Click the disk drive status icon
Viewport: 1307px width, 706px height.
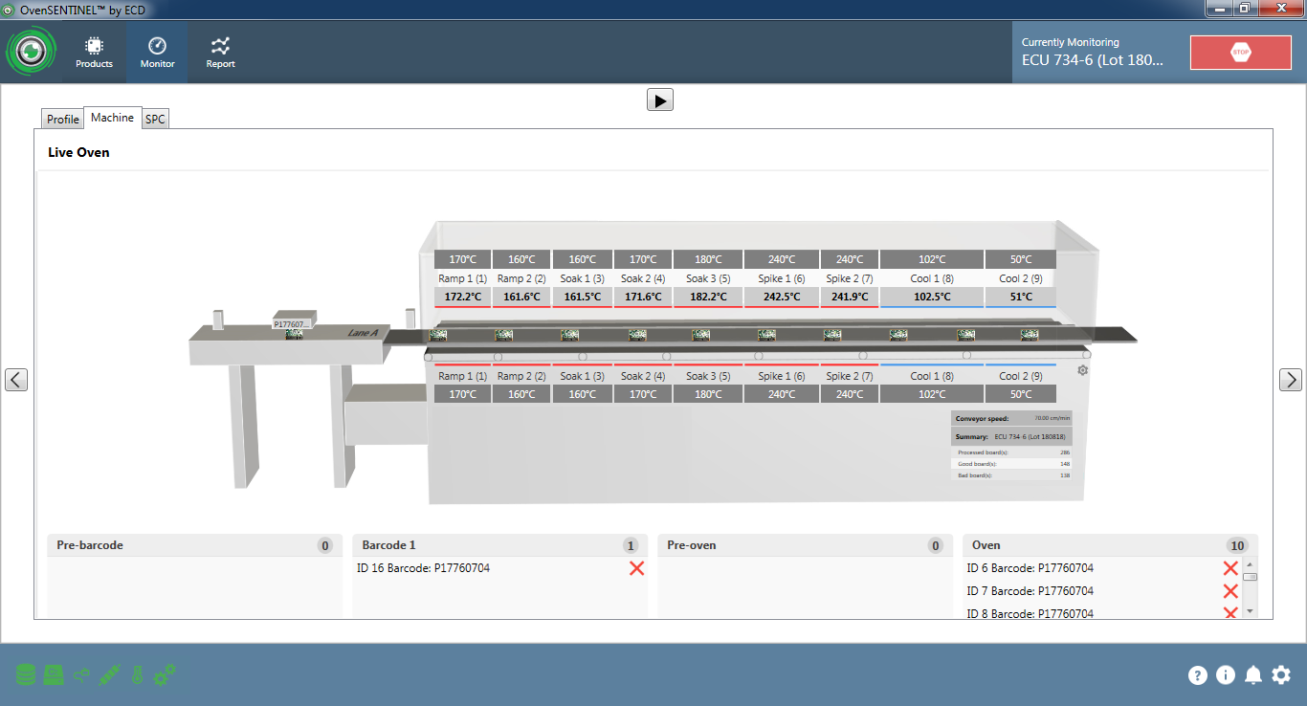tap(54, 675)
